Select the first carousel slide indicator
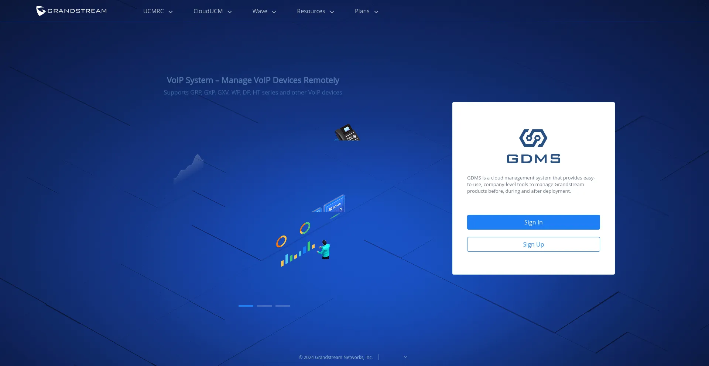The image size is (709, 366). coord(246,306)
